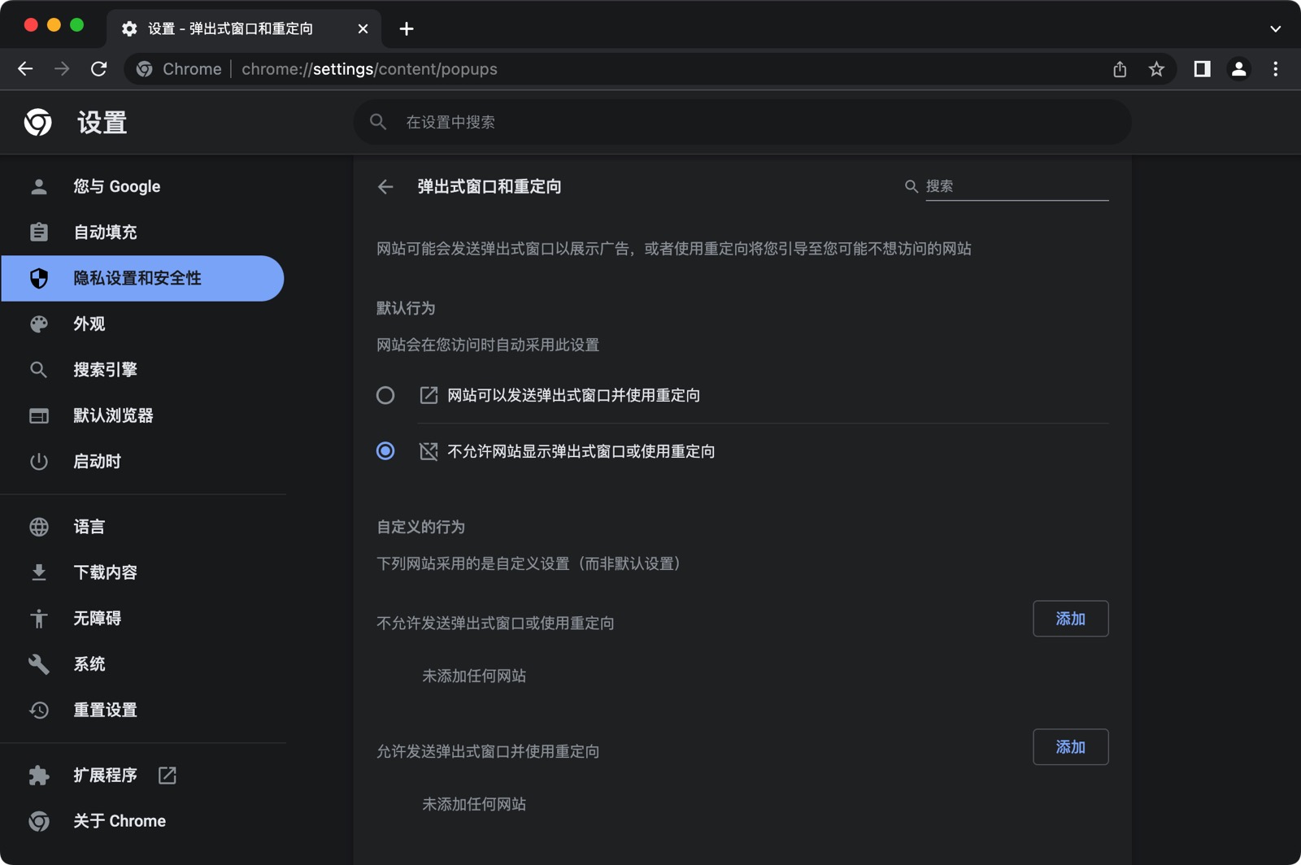The width and height of the screenshot is (1301, 865).
Task: Click puzzle icon beside 扩展程序
Action: (x=38, y=776)
